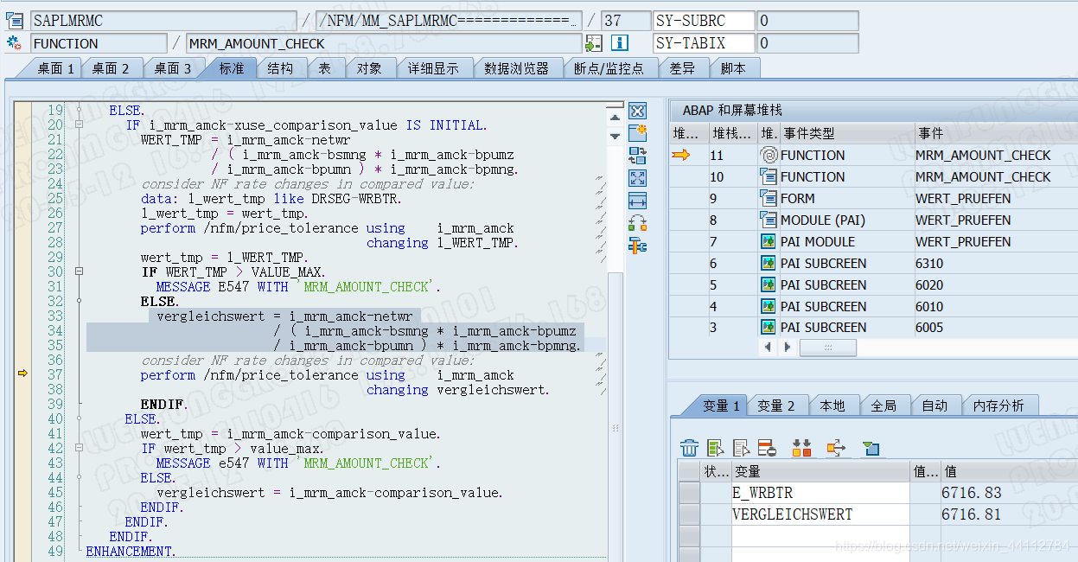Select row header of E_WRBTR row
1078x562 pixels.
689,493
